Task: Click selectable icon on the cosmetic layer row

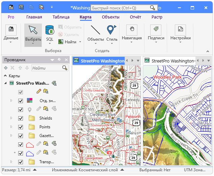Action: click(46, 91)
